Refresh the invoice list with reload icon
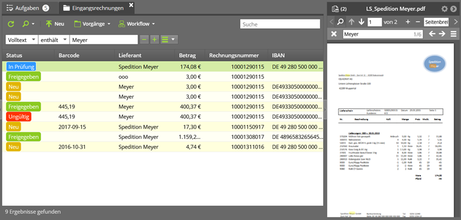This screenshot has width=461, height=220. pos(11,24)
